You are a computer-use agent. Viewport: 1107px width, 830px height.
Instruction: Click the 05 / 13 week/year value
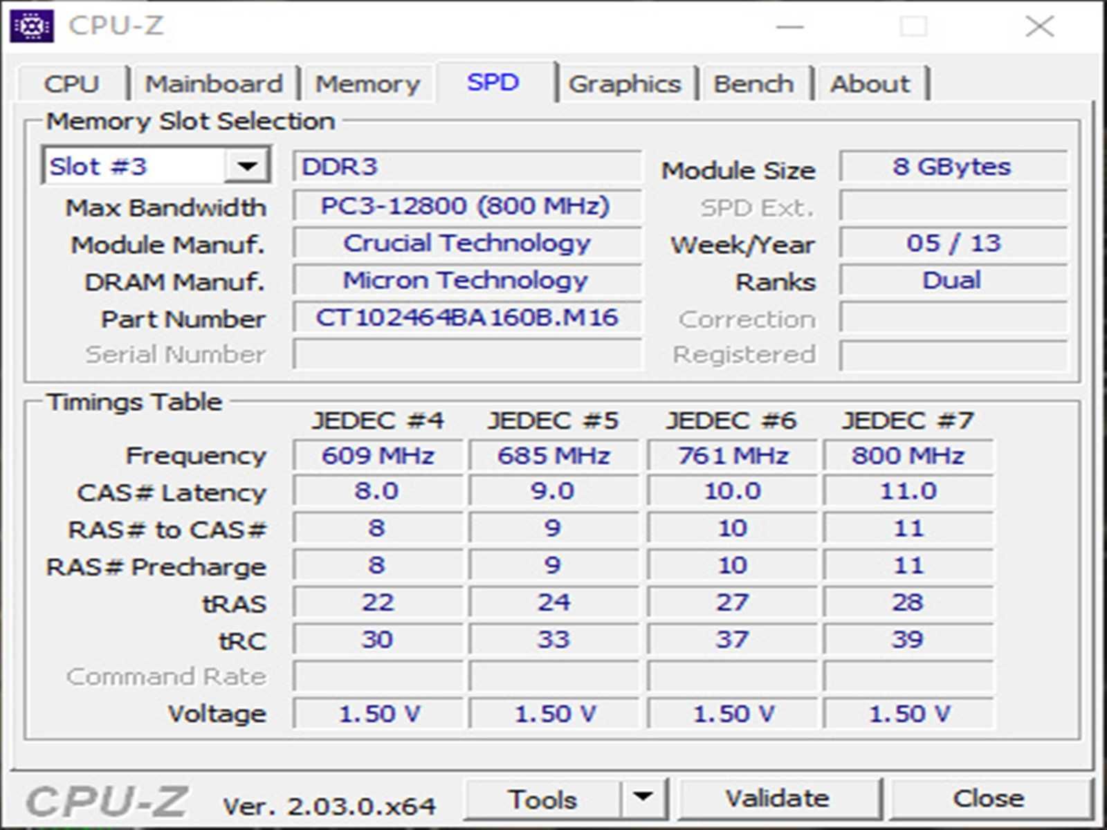(x=953, y=243)
